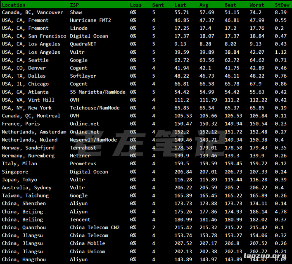Select 'USA, IL, Chicago' location
Screen dimensions: 292x264
pyautogui.click(x=25, y=84)
